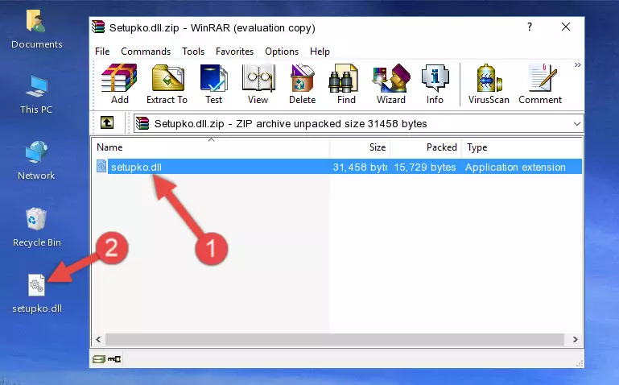Click the key password icon in status bar

point(114,359)
